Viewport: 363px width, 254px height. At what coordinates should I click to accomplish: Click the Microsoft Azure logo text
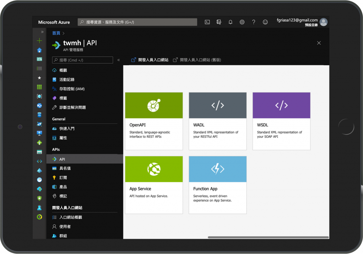point(54,22)
